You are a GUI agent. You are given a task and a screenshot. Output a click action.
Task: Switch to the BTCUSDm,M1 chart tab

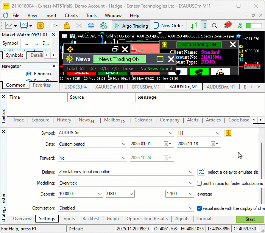[x=146, y=87]
